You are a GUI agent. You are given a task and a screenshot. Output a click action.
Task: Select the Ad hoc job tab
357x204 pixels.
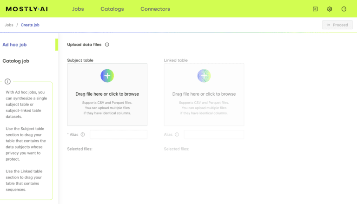click(x=14, y=45)
